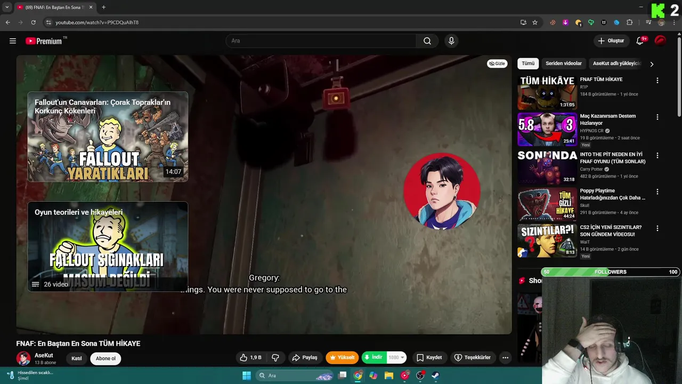Click the Abone ol subscribe button
The image size is (682, 384).
[105, 358]
